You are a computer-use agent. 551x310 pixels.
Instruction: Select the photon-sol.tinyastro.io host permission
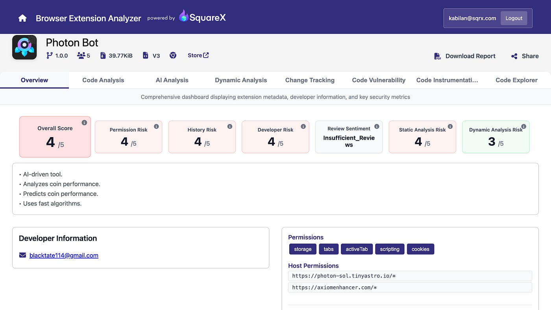pyautogui.click(x=410, y=276)
